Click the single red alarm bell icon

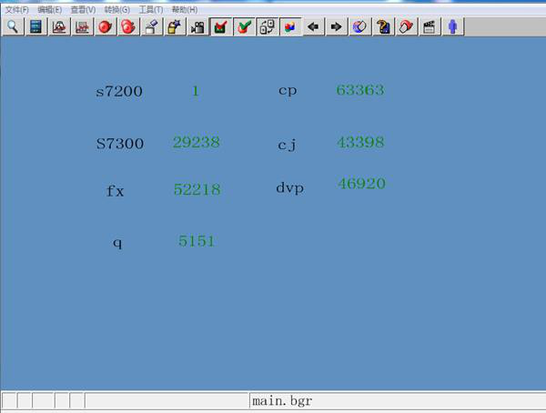click(x=106, y=26)
